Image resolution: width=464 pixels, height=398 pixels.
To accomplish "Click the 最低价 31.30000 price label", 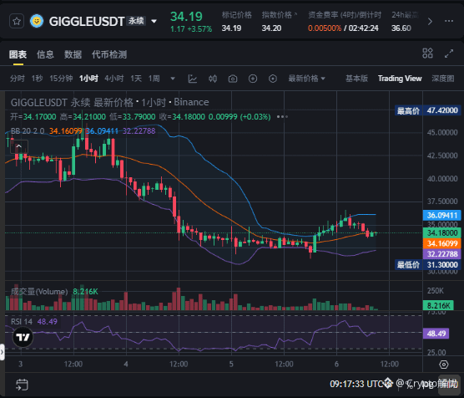I will click(x=427, y=265).
